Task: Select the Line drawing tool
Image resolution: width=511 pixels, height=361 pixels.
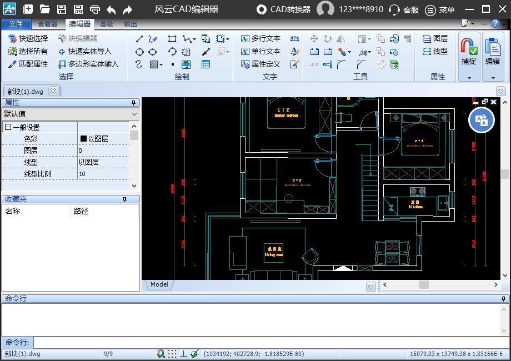Action: pyautogui.click(x=139, y=39)
